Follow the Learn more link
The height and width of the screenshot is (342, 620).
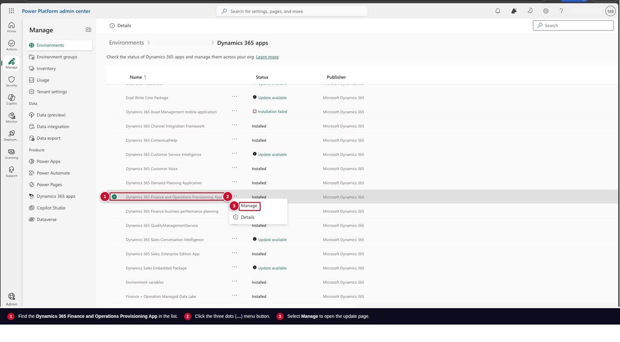pyautogui.click(x=267, y=57)
